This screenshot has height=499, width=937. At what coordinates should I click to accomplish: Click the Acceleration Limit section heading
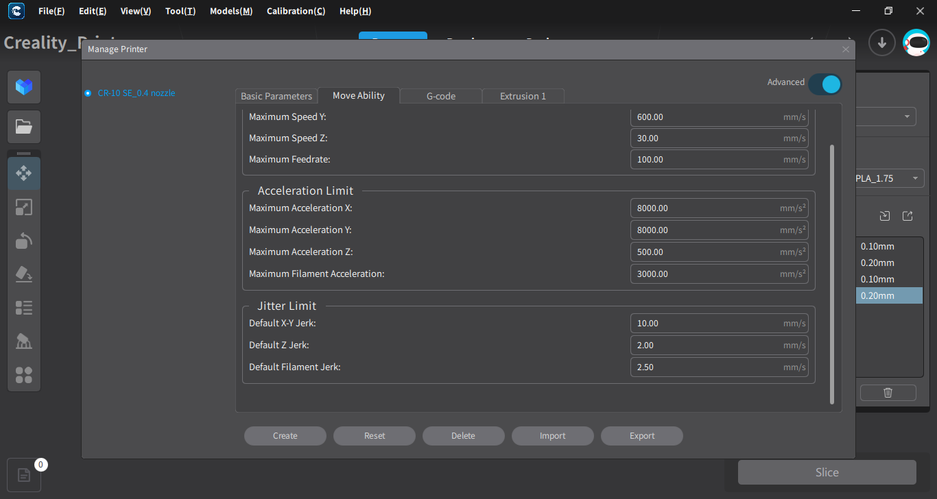306,191
